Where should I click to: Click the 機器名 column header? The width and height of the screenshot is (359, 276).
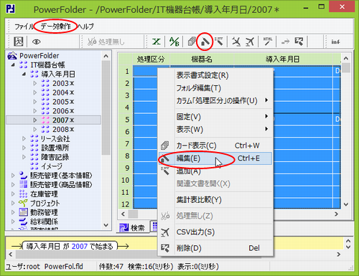pyautogui.click(x=202, y=59)
